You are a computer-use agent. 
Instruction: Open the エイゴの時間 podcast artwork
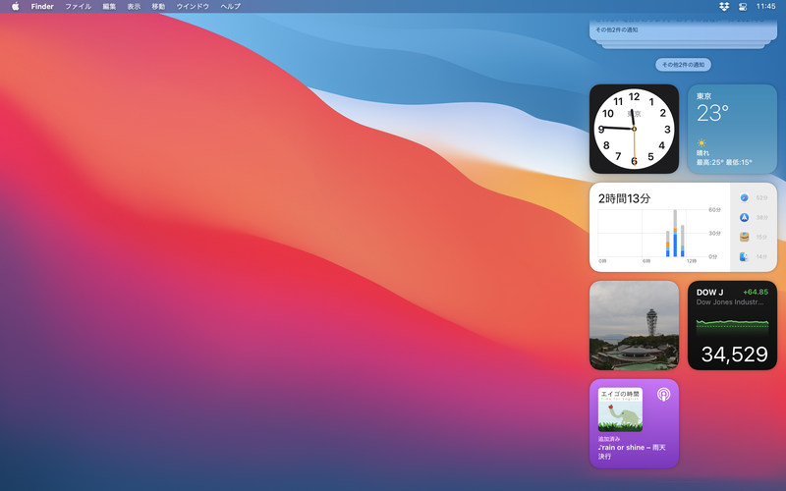(x=620, y=409)
